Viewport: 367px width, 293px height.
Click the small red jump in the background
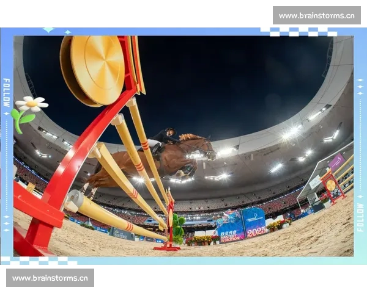click(332, 185)
